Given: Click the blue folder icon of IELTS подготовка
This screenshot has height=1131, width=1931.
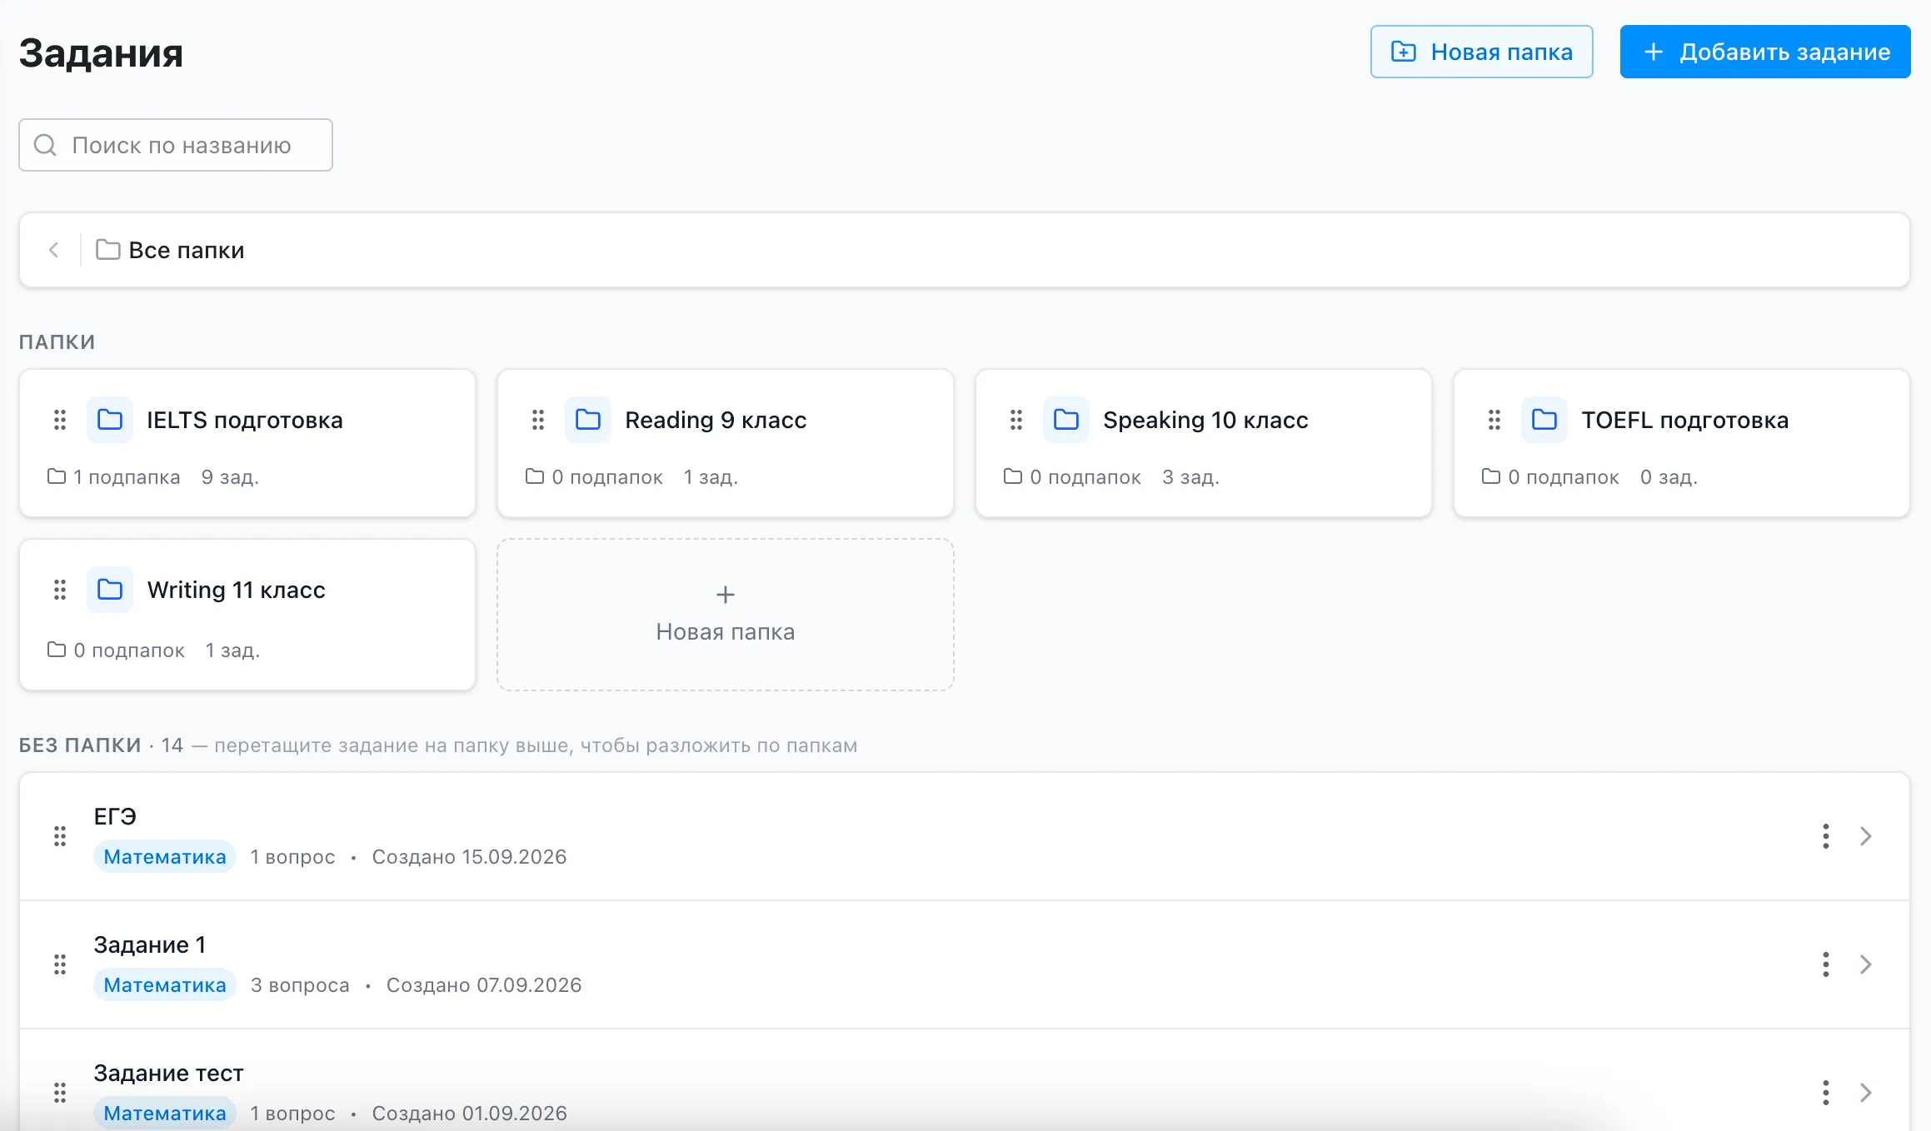Looking at the screenshot, I should click(x=110, y=420).
